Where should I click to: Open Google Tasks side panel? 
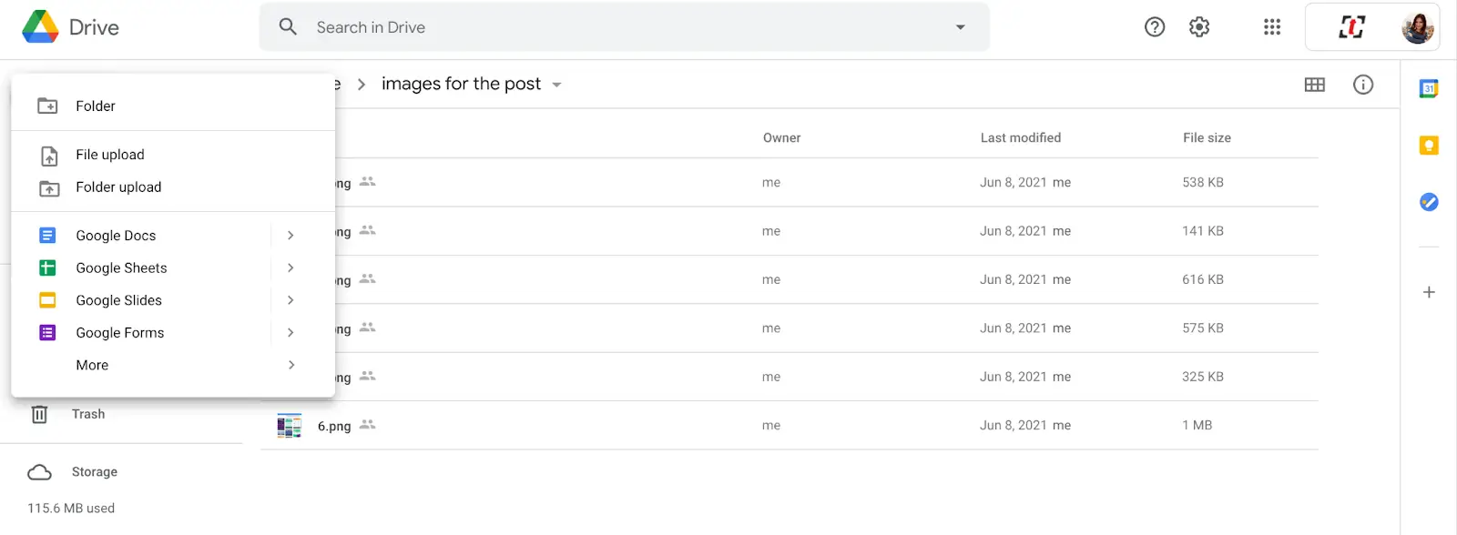pos(1429,202)
